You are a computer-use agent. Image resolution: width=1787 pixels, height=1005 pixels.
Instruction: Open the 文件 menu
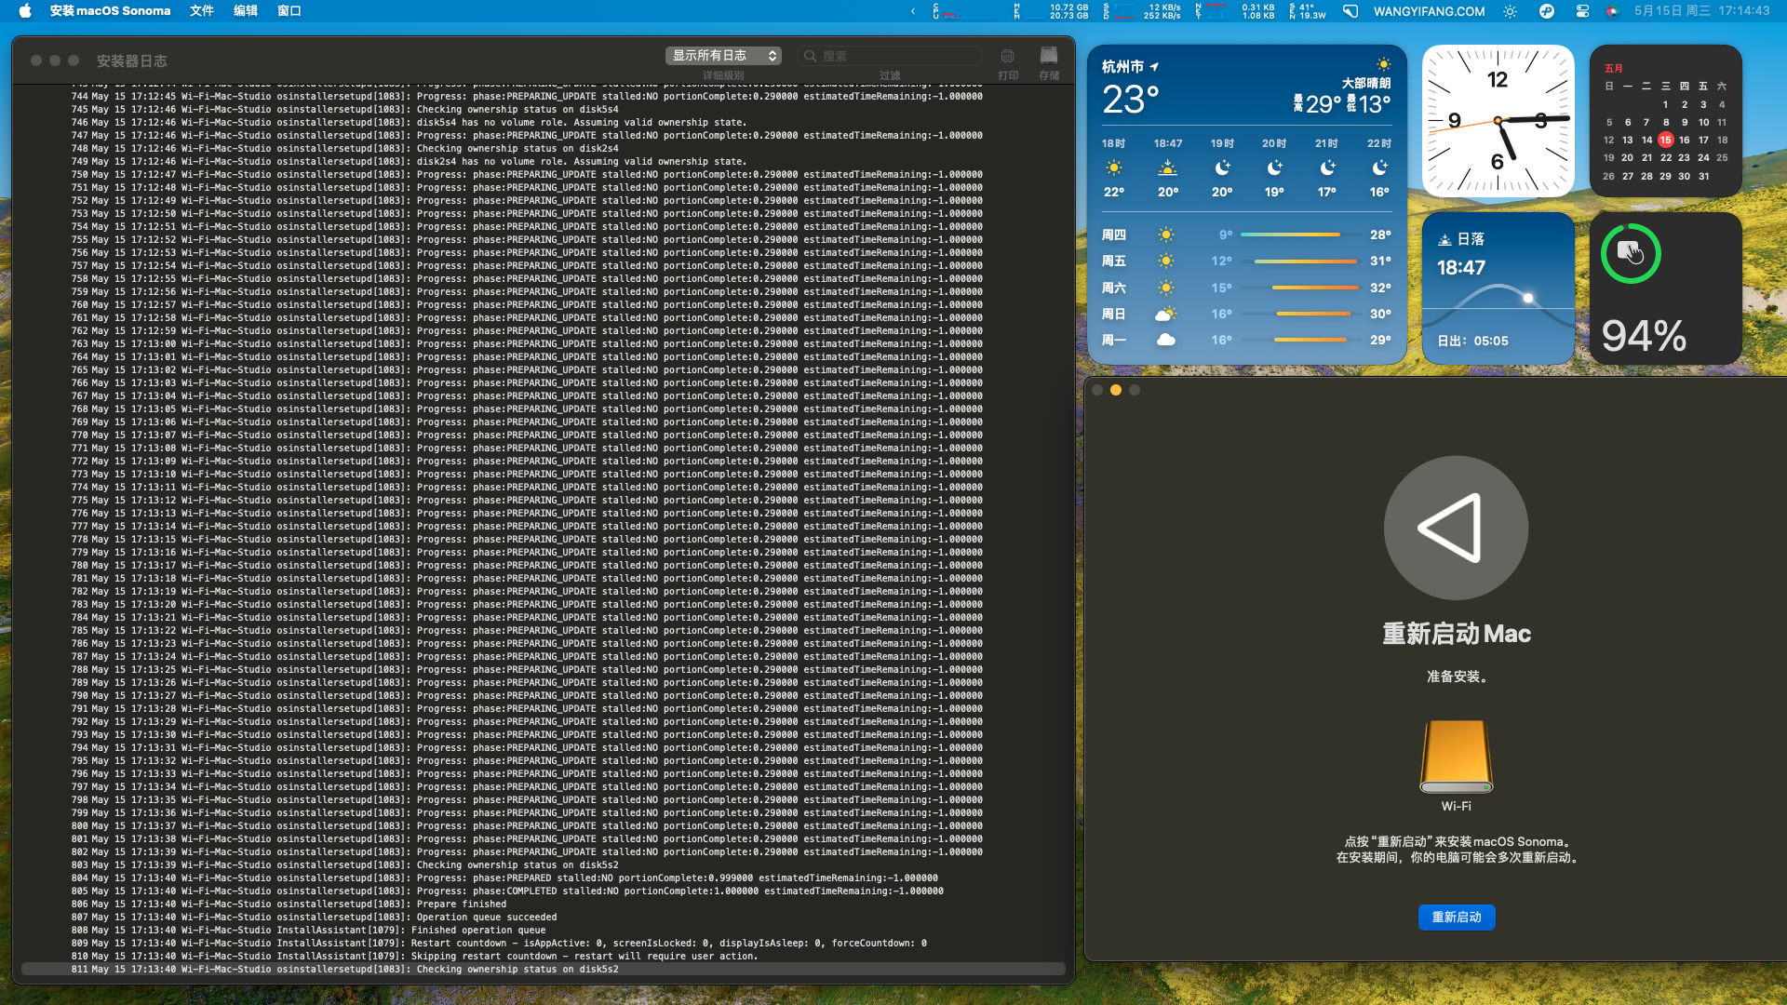click(x=201, y=11)
